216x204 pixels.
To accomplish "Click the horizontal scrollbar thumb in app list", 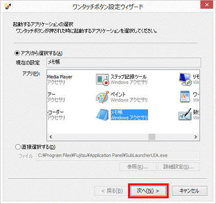I will point(152,137).
